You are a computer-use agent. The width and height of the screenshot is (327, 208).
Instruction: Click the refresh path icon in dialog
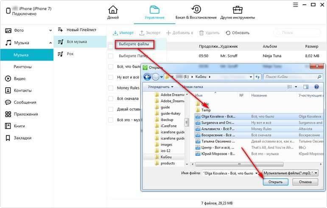pyautogui.click(x=257, y=77)
